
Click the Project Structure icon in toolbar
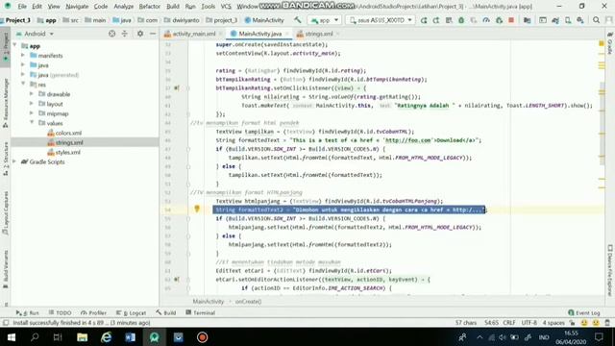[x=528, y=20]
